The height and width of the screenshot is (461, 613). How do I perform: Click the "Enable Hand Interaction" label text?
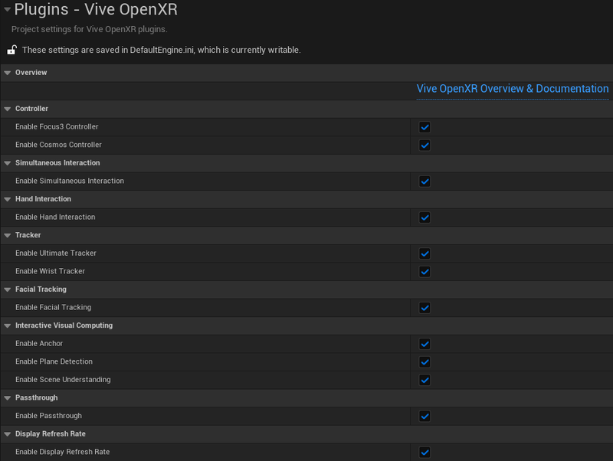coord(55,217)
